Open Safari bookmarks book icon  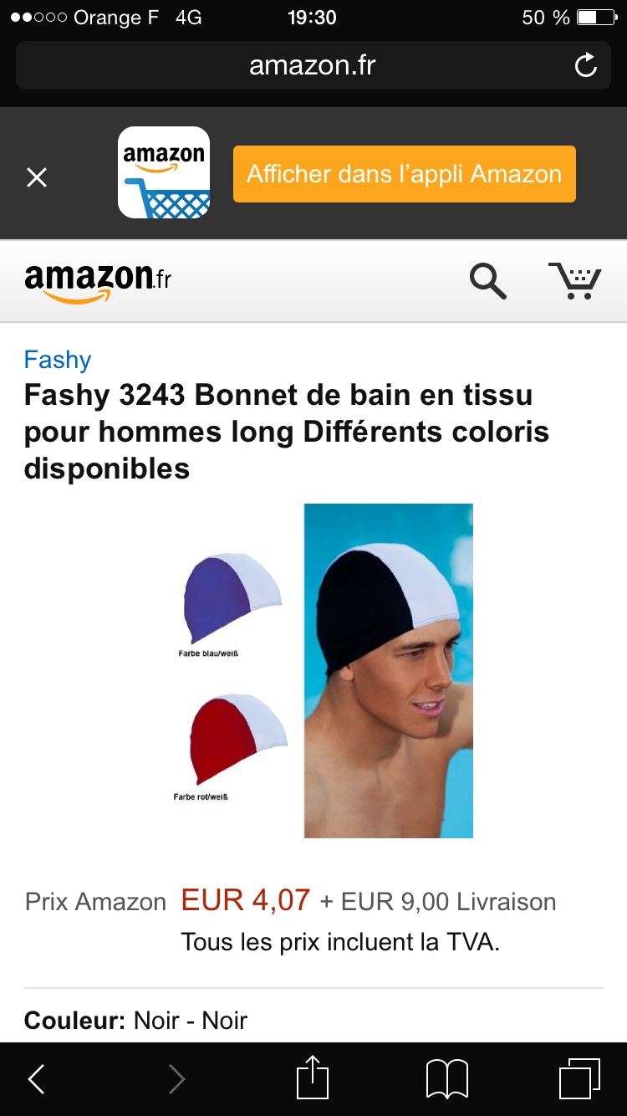[447, 1079]
